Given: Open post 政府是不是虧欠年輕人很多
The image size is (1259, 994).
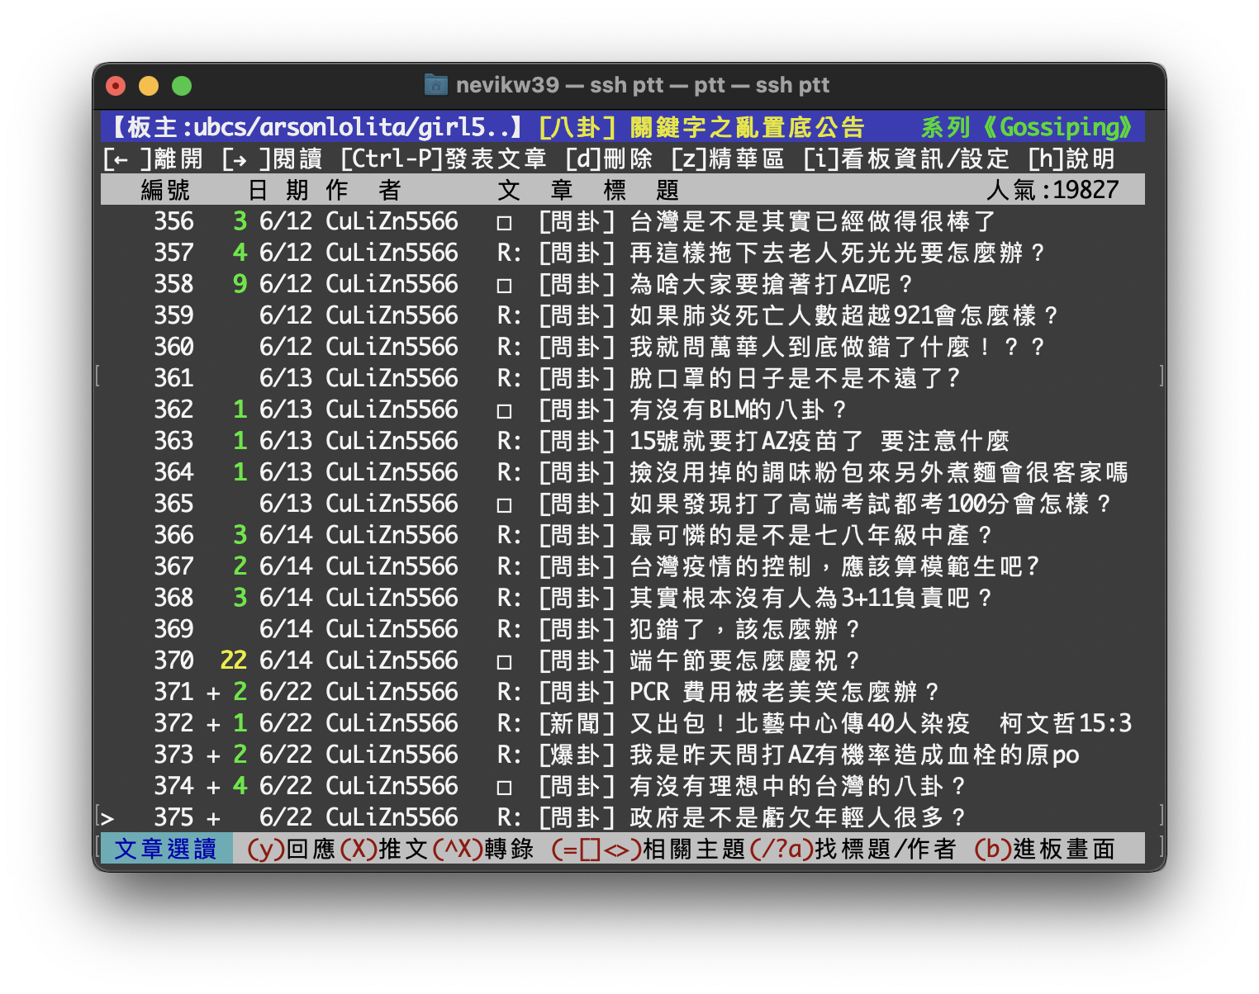Looking at the screenshot, I should 797,817.
